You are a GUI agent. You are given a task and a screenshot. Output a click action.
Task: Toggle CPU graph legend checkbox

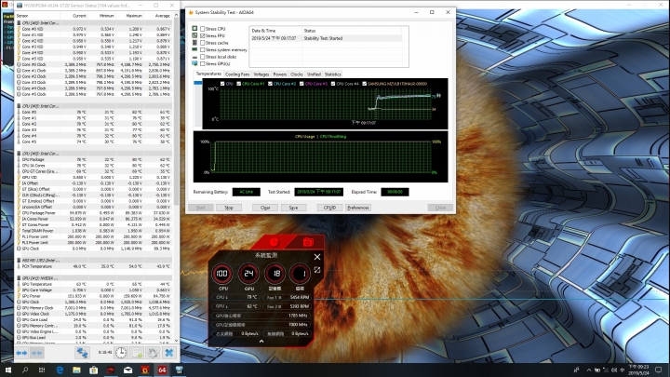[222, 84]
